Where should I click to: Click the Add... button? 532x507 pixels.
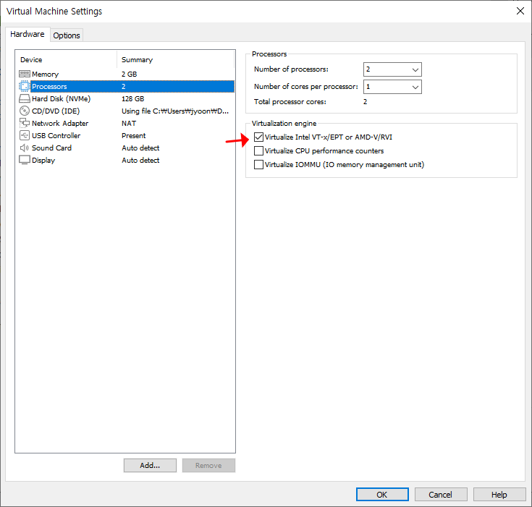click(150, 465)
